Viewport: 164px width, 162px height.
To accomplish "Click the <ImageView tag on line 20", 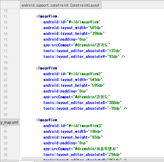I will click(47, 68).
